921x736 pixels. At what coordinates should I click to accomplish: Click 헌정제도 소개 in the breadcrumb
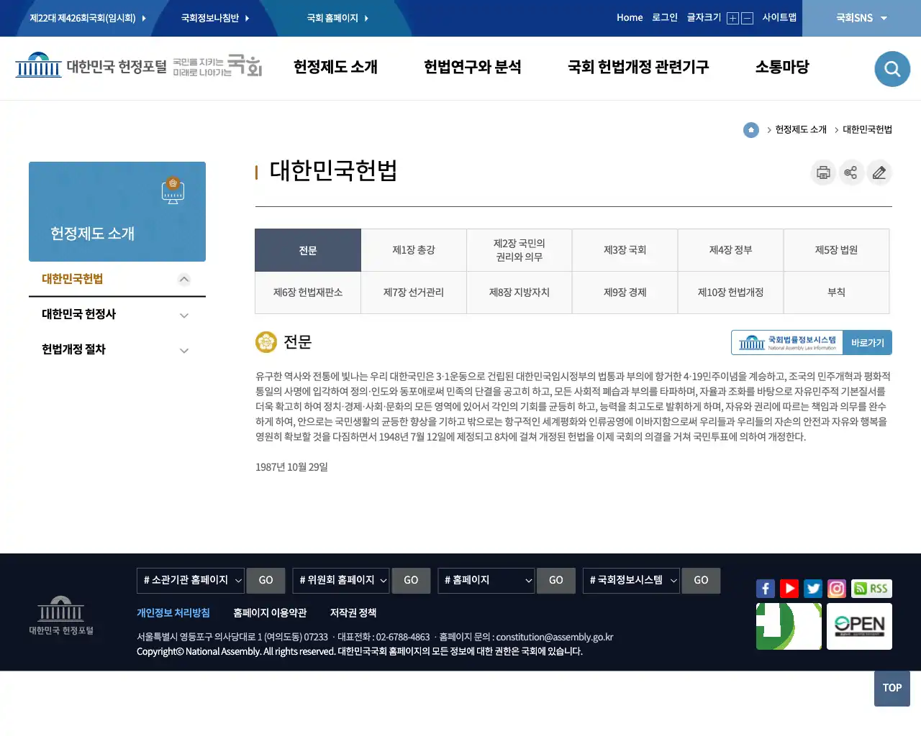tap(801, 130)
